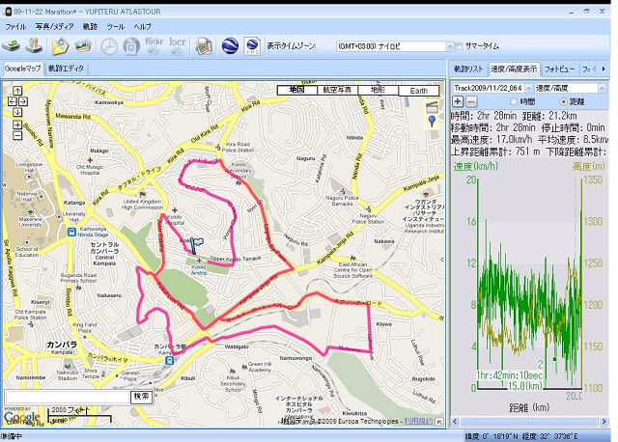Switch map view to 地形

pos(378,90)
